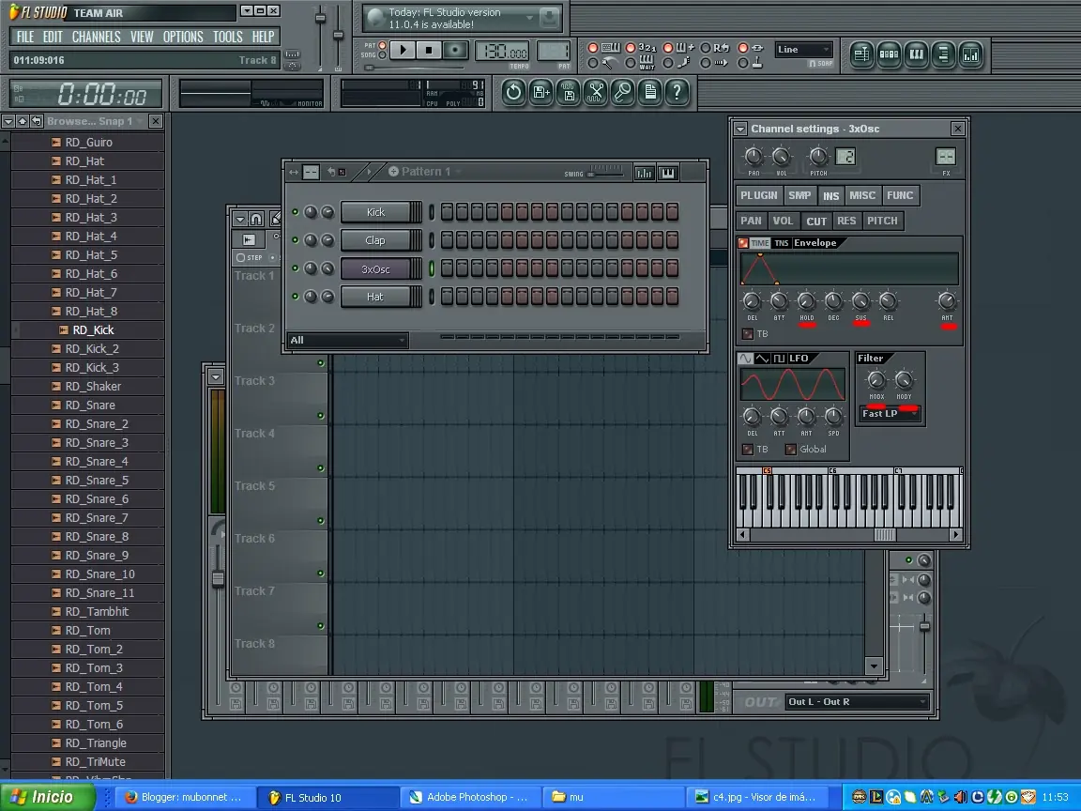Open the Channel settings window menu arrow
The height and width of the screenshot is (811, 1081).
point(740,129)
